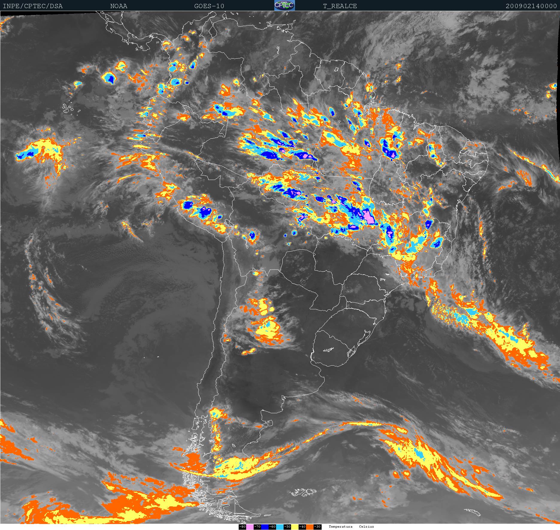560x530 pixels.
Task: Select the light blue legend color swatch
Action: (280, 527)
